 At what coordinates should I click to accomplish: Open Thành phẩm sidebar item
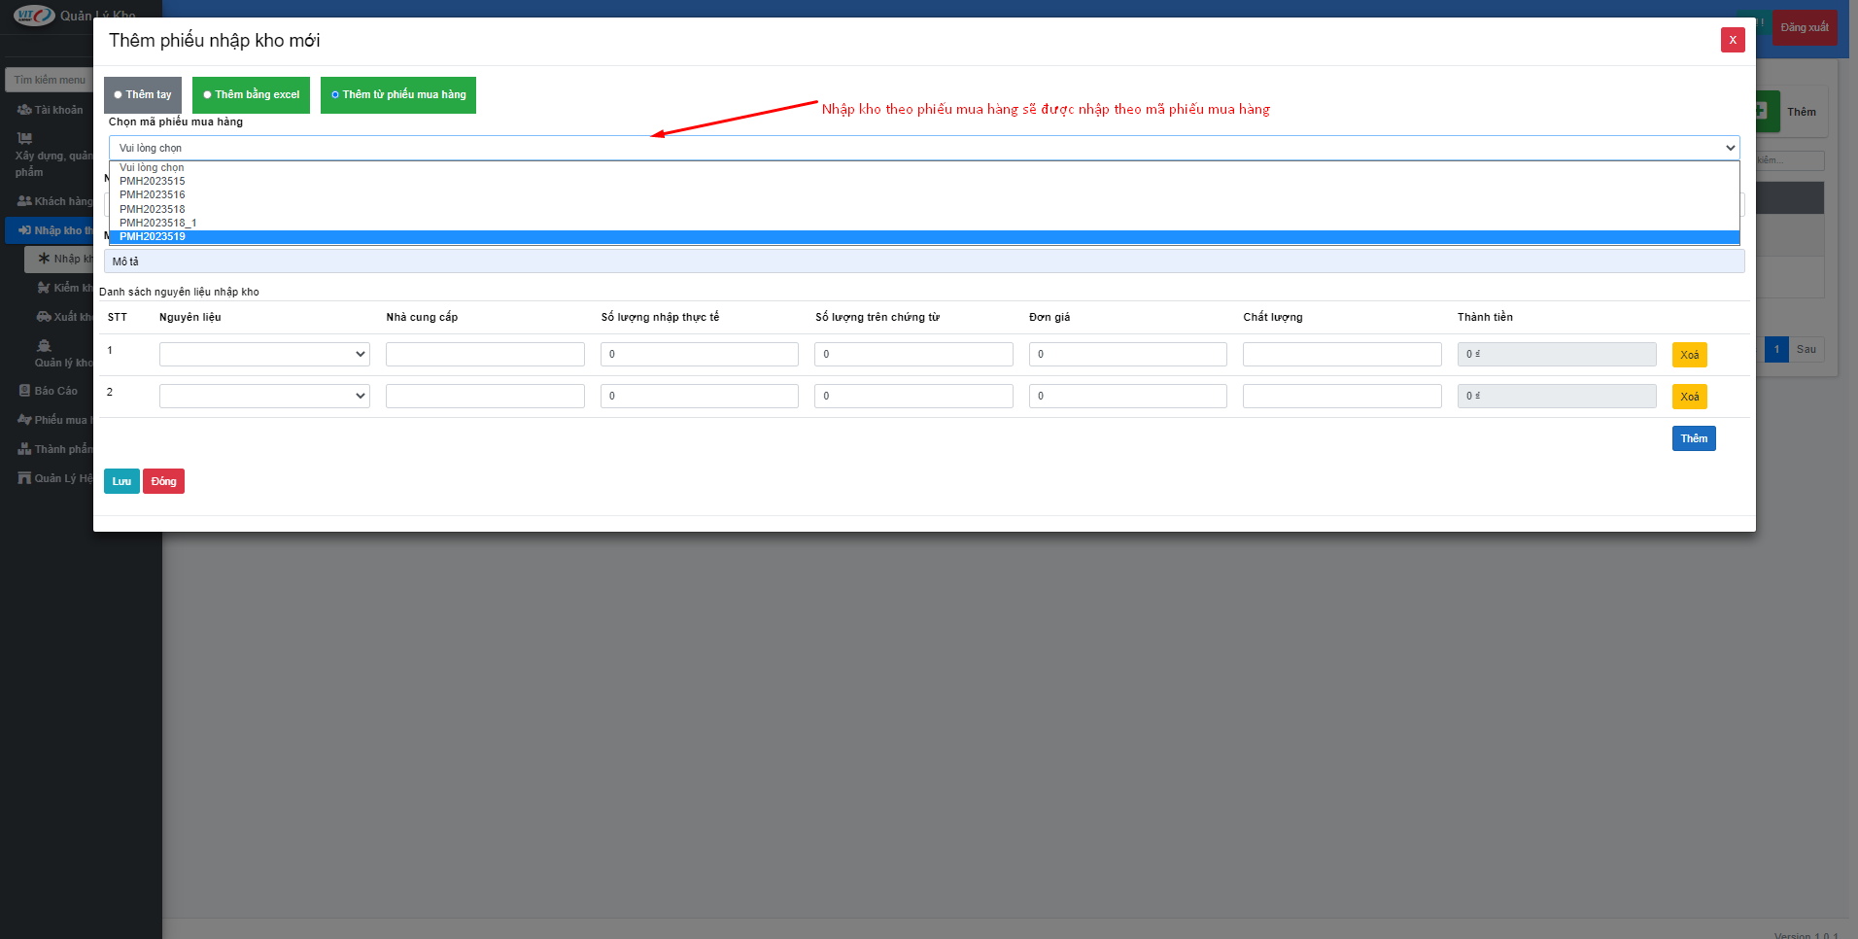click(x=54, y=449)
